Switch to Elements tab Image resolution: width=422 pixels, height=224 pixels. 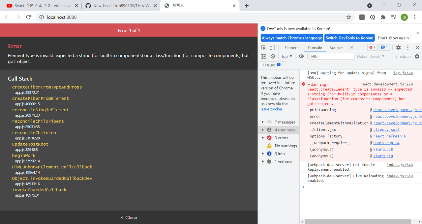pyautogui.click(x=292, y=47)
